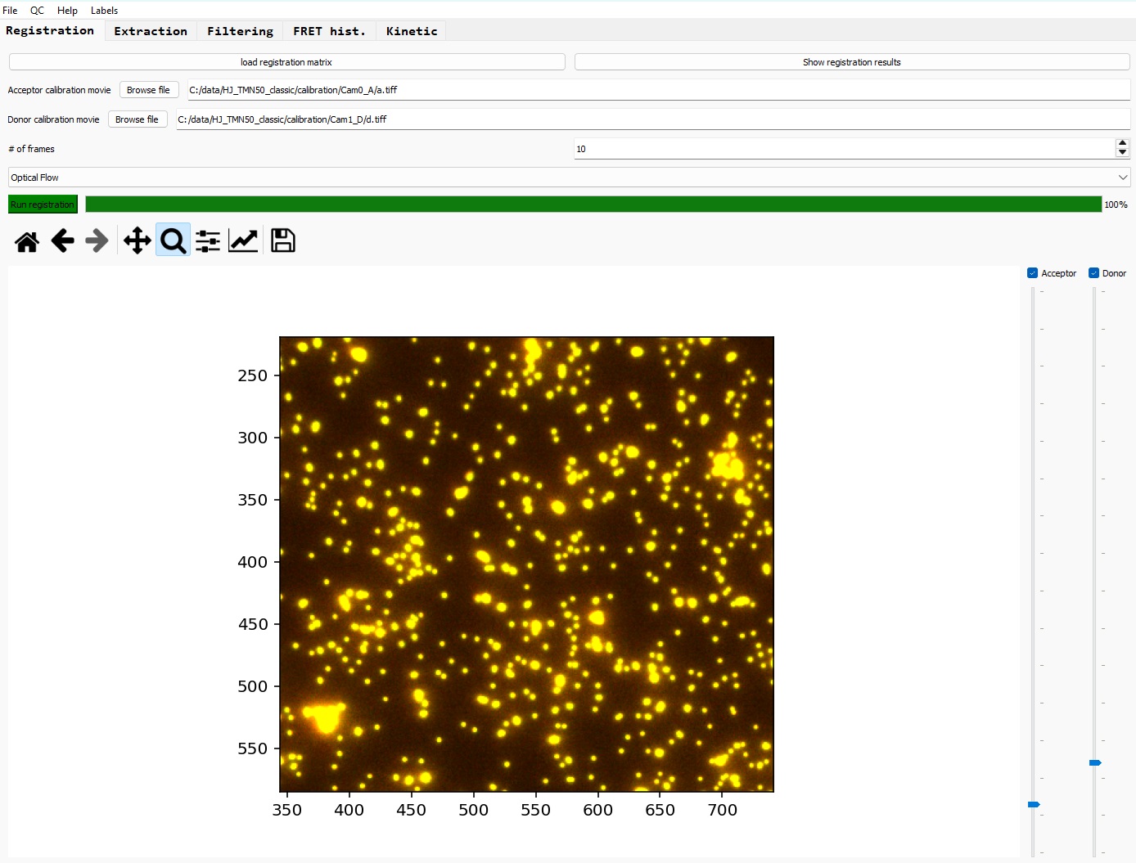Go forward to next plot view

point(97,241)
